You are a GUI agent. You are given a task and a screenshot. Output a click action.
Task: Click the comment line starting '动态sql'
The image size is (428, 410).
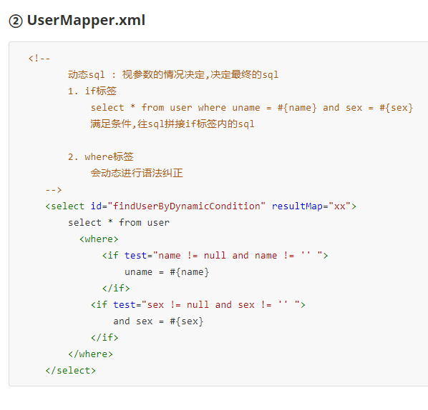(x=173, y=75)
